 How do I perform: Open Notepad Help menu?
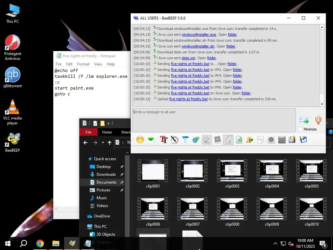[x=111, y=64]
